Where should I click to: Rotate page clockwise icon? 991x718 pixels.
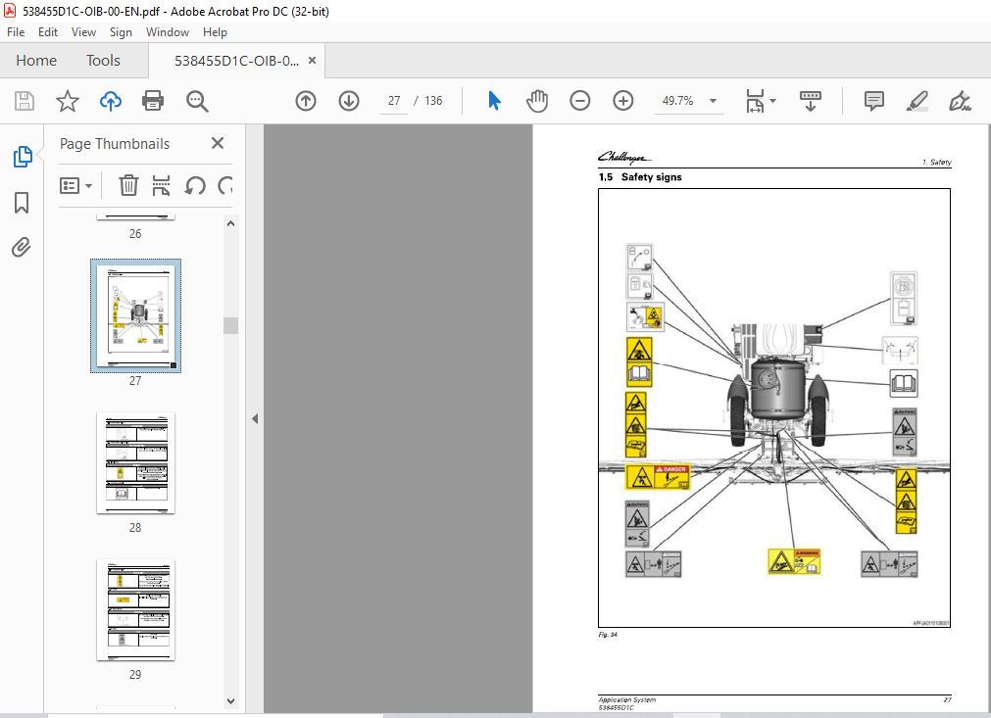[225, 186]
